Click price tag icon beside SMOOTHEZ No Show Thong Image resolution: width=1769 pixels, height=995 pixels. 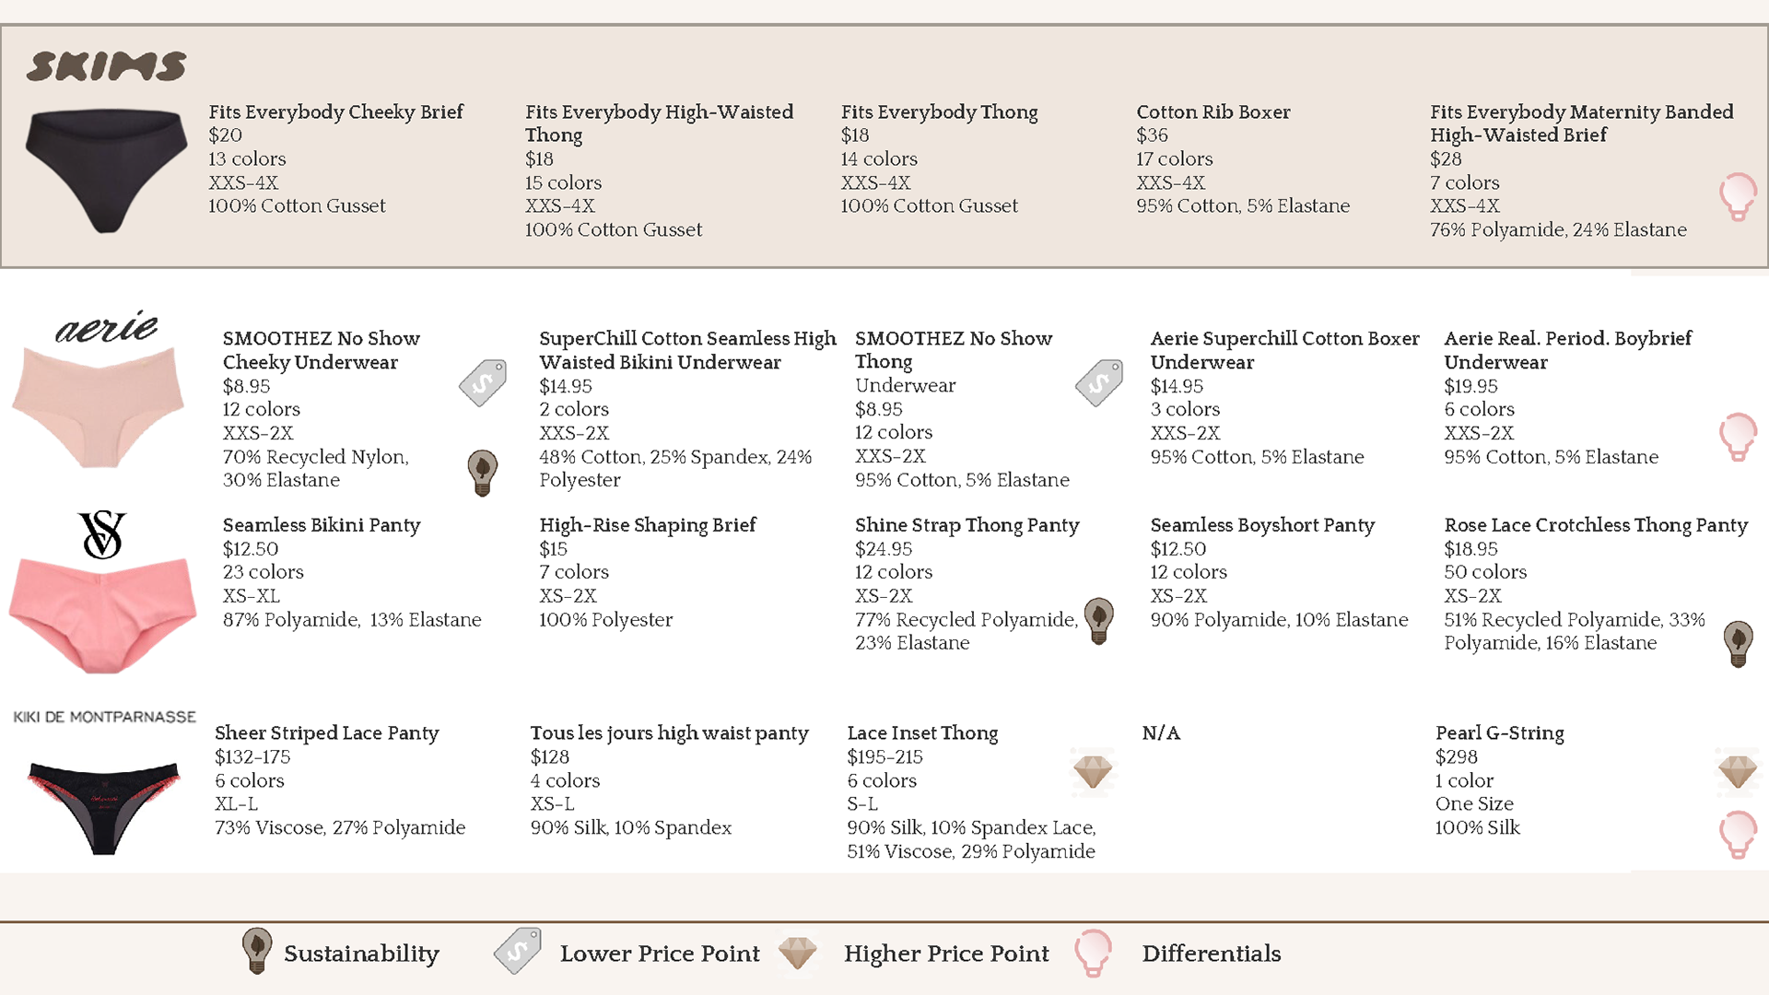(x=1099, y=383)
